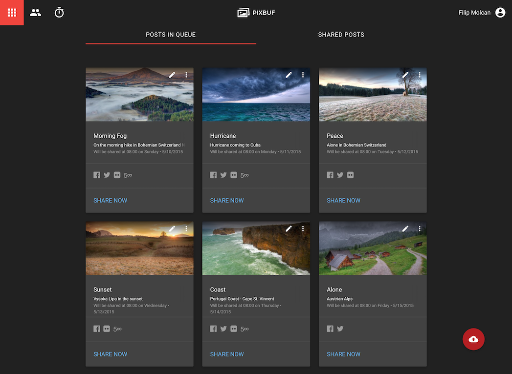This screenshot has width=512, height=374.
Task: Select the Flickr icon on Sunset card
Action: click(107, 329)
